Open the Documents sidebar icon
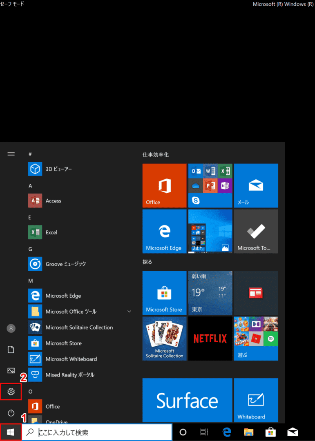 pyautogui.click(x=11, y=350)
